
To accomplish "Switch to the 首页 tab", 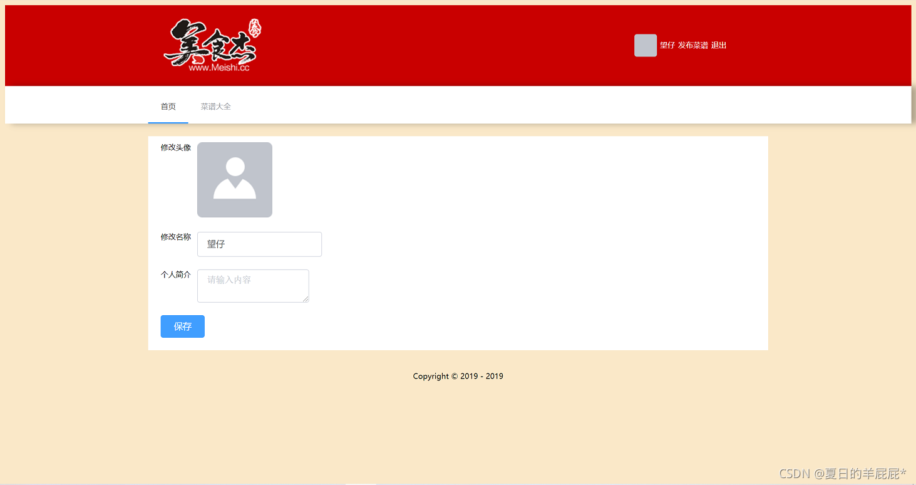I will click(x=168, y=107).
